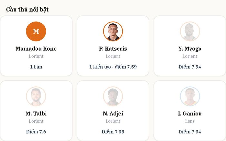Image resolution: width=226 pixels, height=141 pixels.
Task: Open I. Ganiou's blue-ringed portrait
Action: tap(190, 96)
